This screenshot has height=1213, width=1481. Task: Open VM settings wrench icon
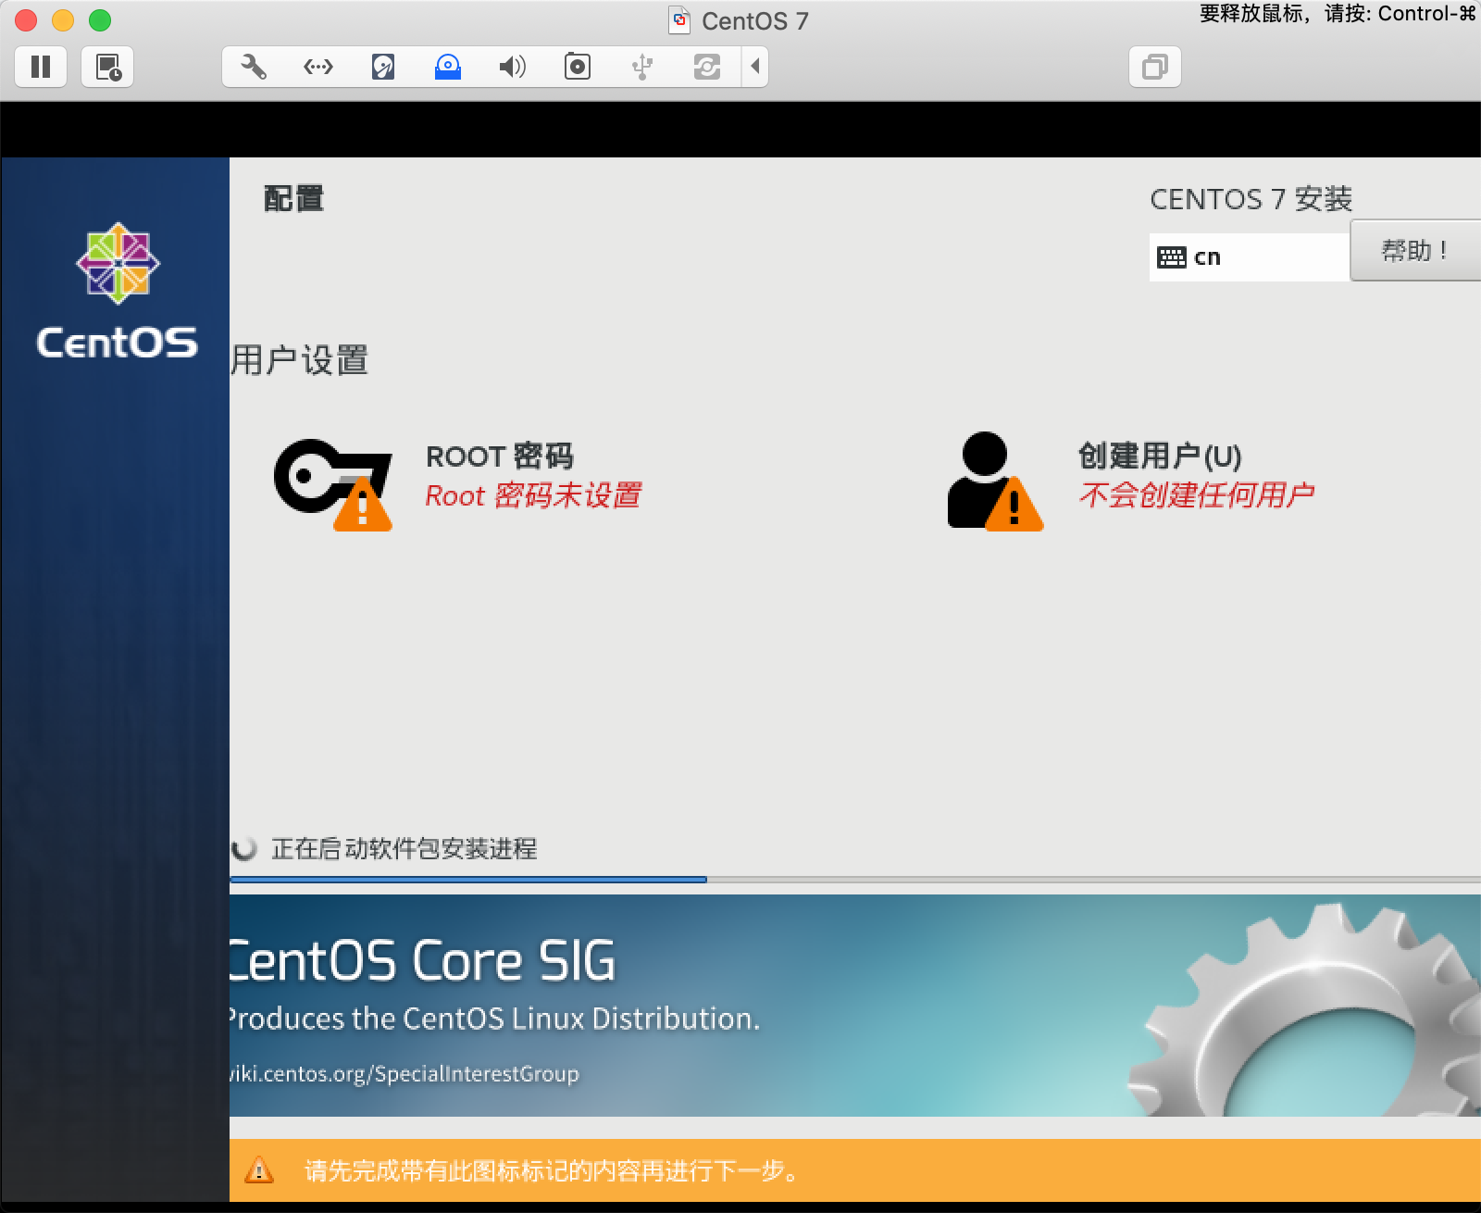254,67
